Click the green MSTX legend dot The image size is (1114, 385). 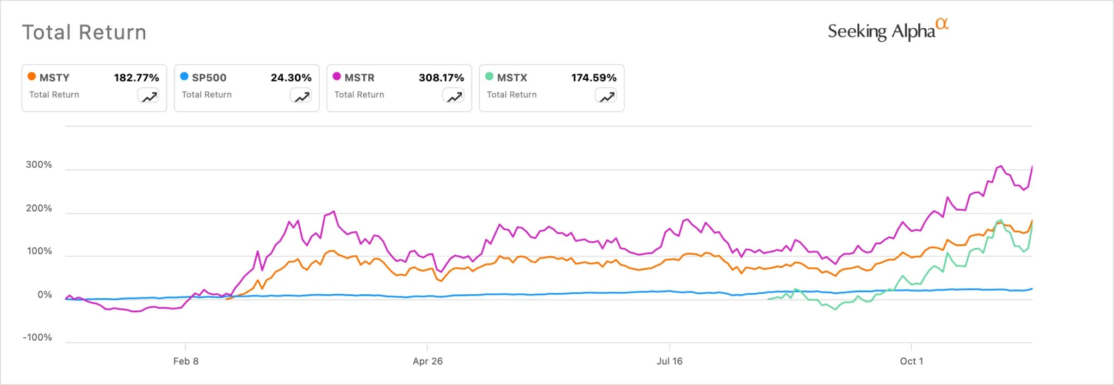pyautogui.click(x=489, y=77)
